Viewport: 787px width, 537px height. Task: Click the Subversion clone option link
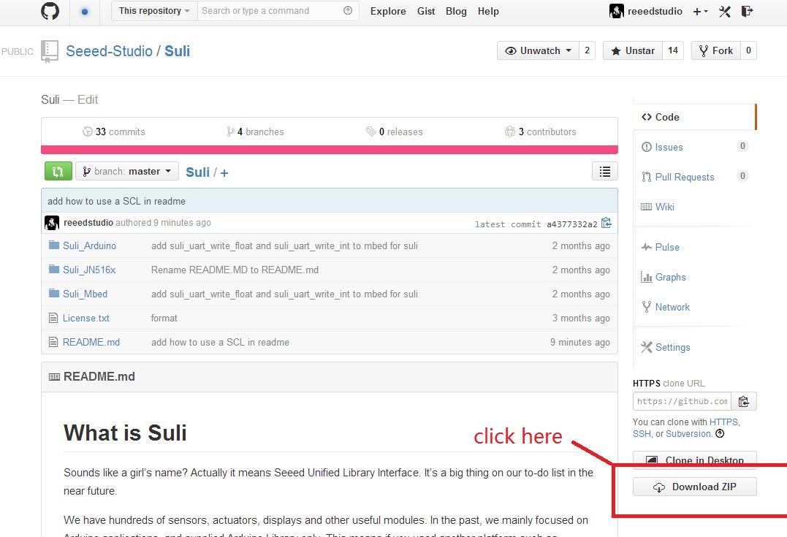[688, 433]
